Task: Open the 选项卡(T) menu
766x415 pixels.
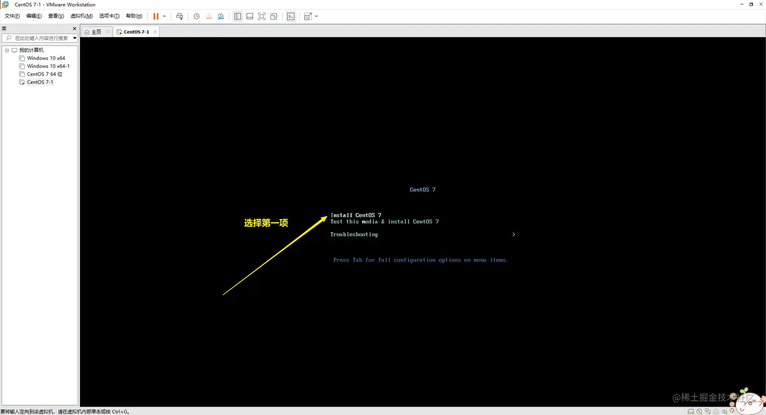Action: click(x=109, y=16)
